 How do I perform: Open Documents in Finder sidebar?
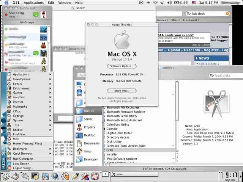[88, 143]
